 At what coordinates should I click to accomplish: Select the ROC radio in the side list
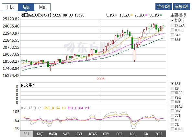[172, 120]
